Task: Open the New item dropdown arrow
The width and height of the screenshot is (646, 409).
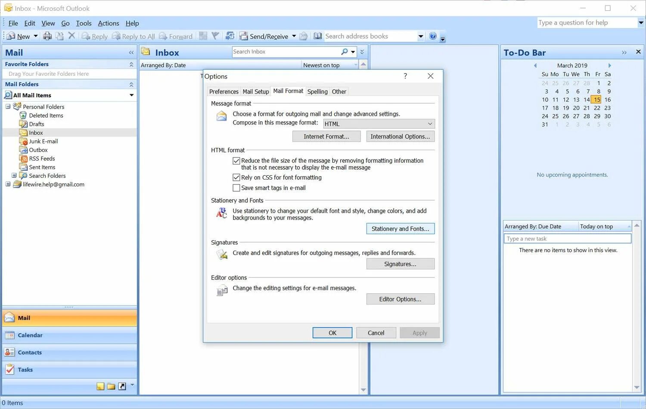Action: click(36, 36)
